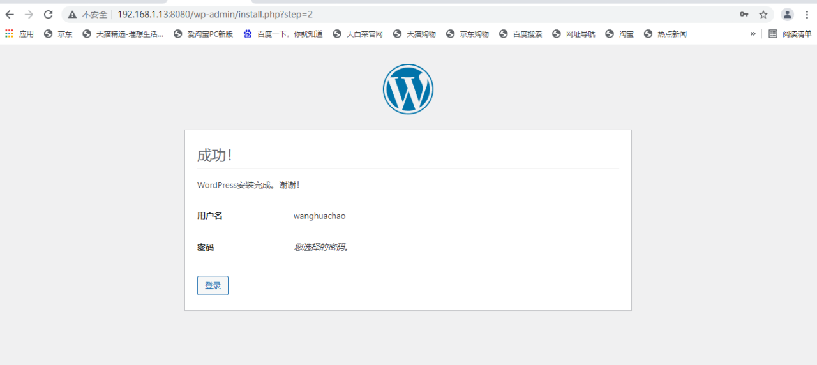Open the 大白菜官网 bookmark
This screenshot has height=365, width=817.
pos(357,34)
